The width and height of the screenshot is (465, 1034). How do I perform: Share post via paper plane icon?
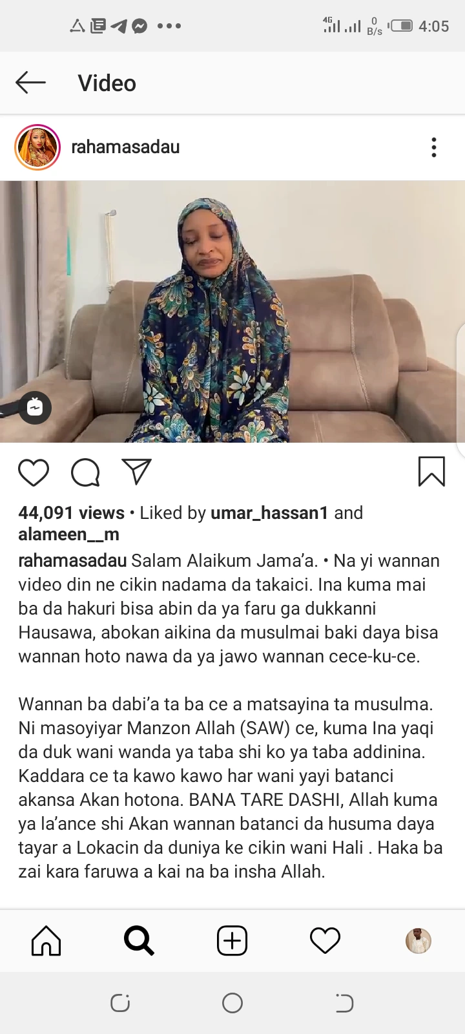[x=136, y=472]
